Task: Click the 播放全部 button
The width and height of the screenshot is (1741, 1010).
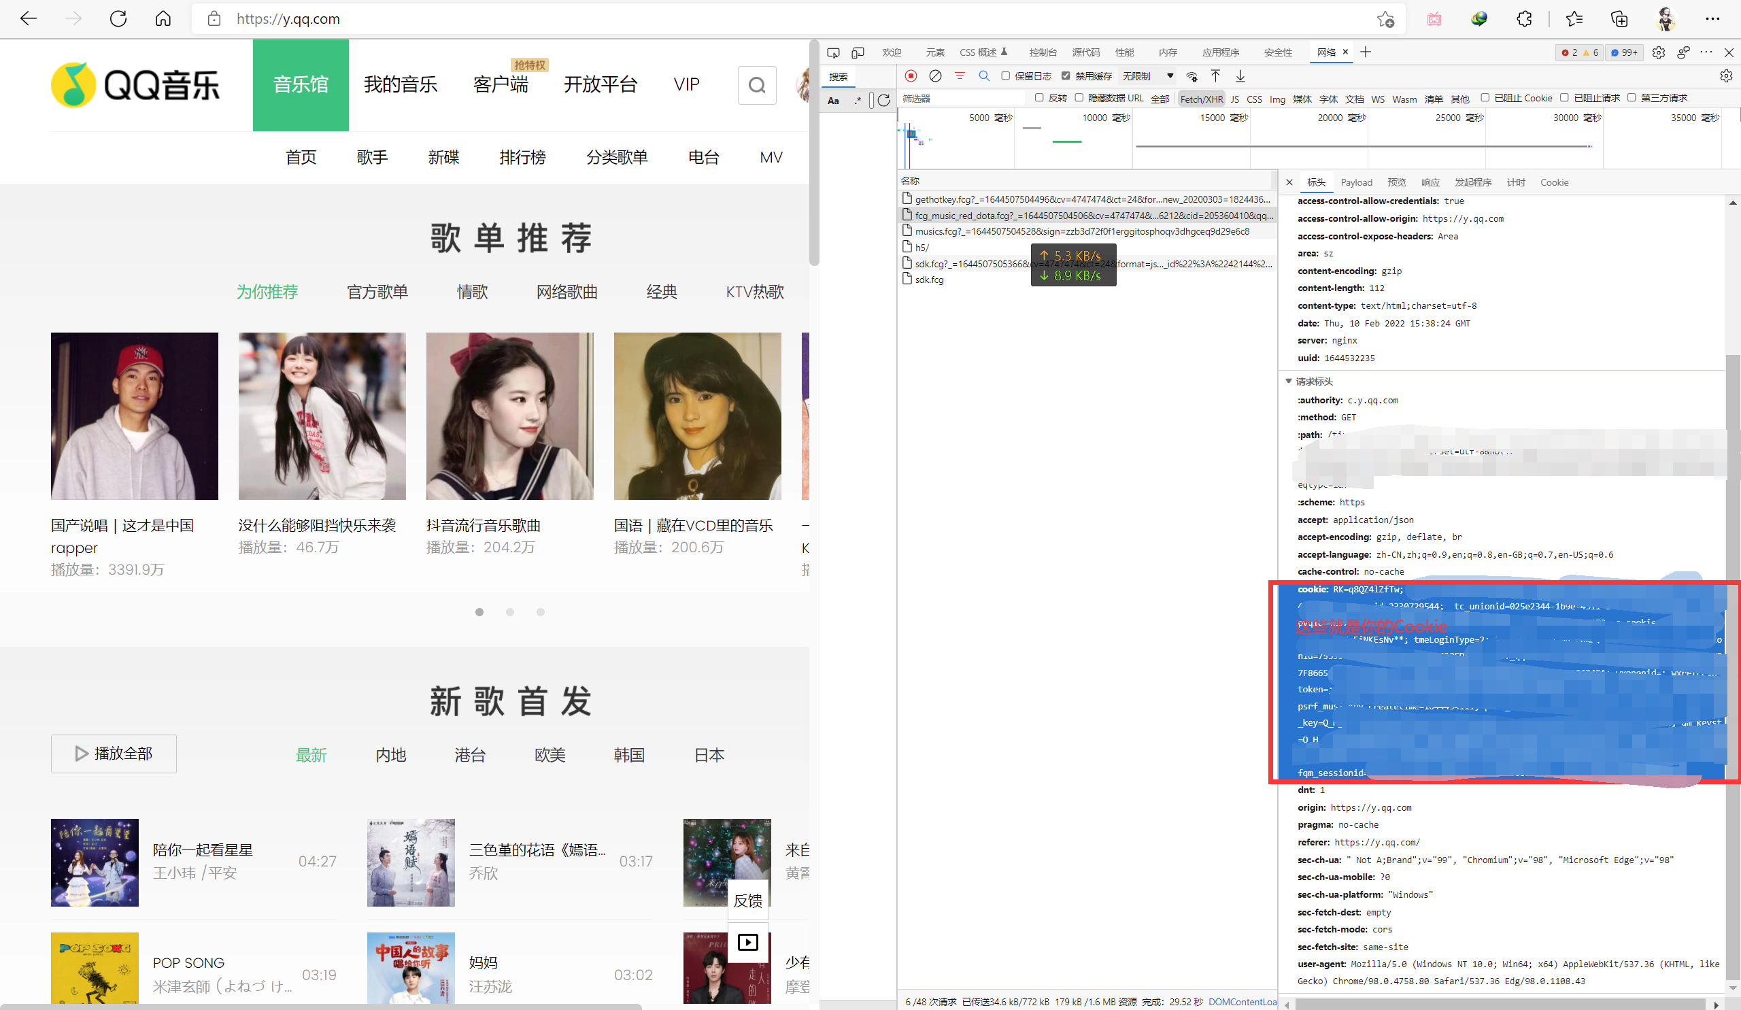Action: click(x=114, y=754)
